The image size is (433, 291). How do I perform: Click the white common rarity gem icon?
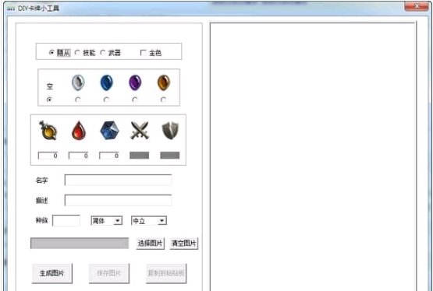pos(78,82)
